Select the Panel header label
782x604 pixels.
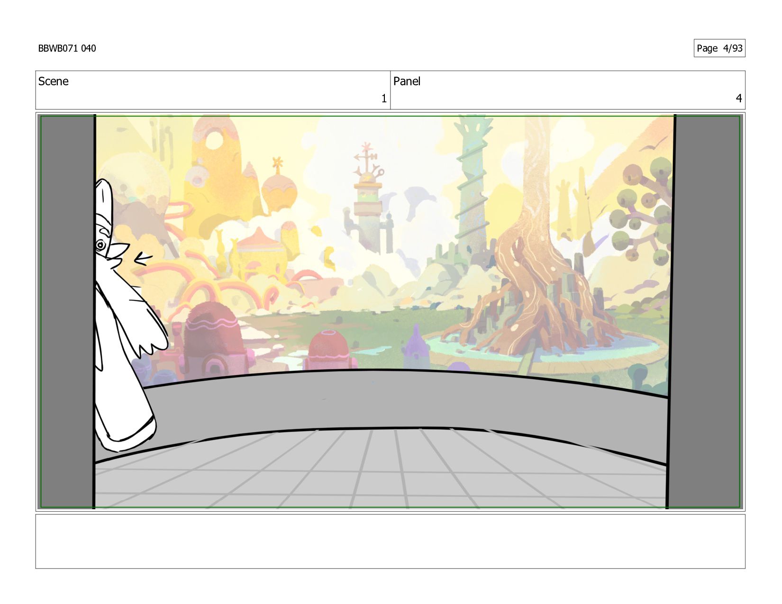click(x=407, y=81)
